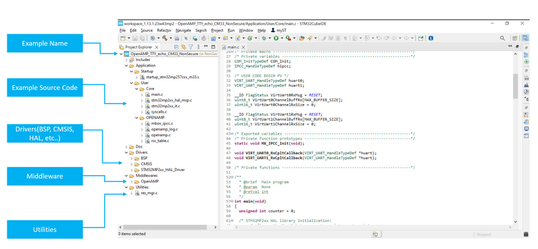Click the Previous Annotation icon

367,38
